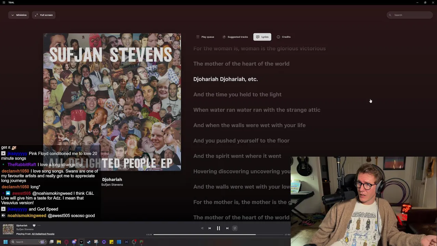Image resolution: width=437 pixels, height=246 pixels.
Task: Jump to lyric 'And when the walls were wet with your life'
Action: tap(250, 125)
